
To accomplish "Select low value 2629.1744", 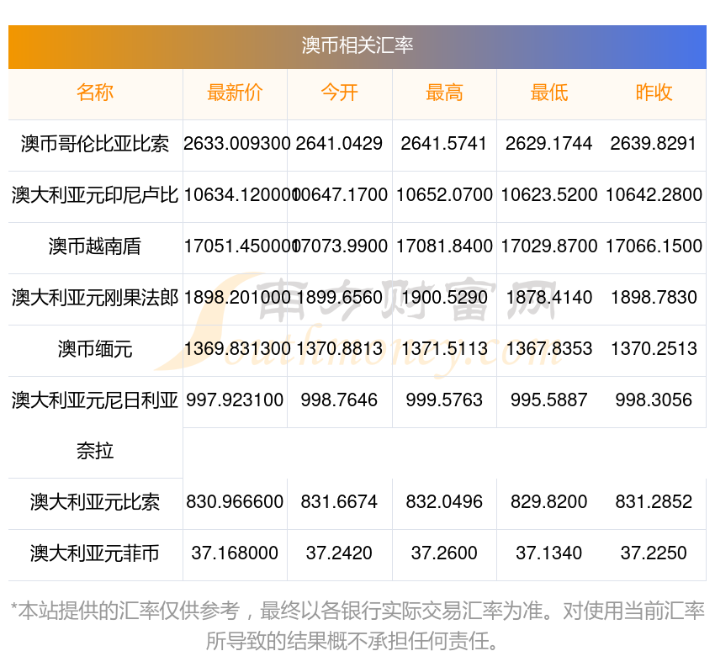I will pyautogui.click(x=549, y=144).
